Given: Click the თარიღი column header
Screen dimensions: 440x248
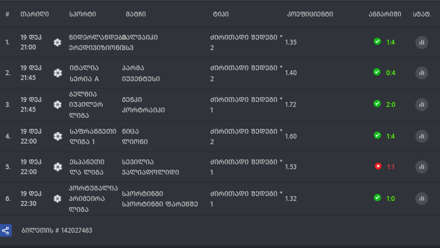Looking at the screenshot, I should click(x=34, y=13).
